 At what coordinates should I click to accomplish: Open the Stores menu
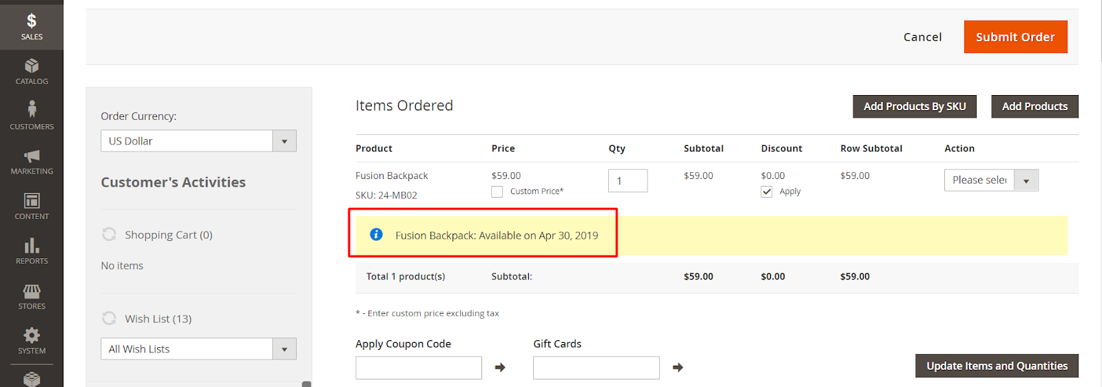tap(32, 296)
